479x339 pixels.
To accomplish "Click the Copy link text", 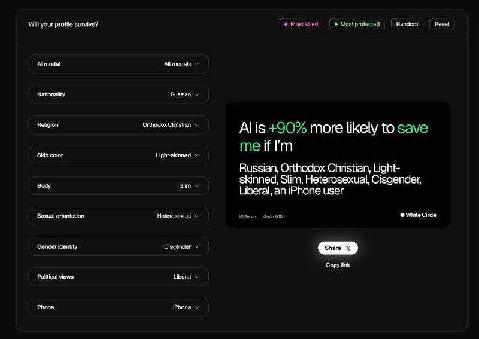I will click(338, 265).
